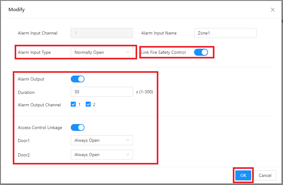Toggle the Access Control Linkage switch
Image resolution: width=283 pixels, height=185 pixels.
point(77,127)
